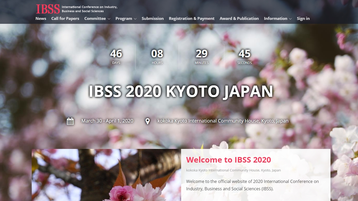Click the March 30 - April 1, 2020 date
Viewport: 358px width, 201px height.
(107, 121)
